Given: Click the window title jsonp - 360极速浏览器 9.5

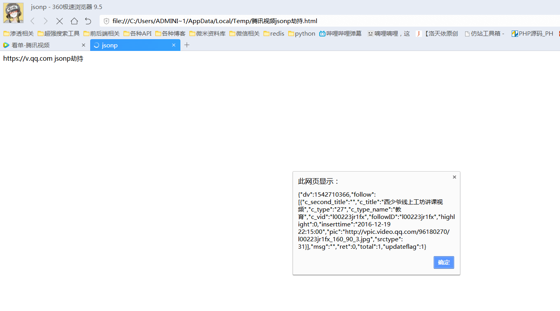Looking at the screenshot, I should tap(67, 7).
